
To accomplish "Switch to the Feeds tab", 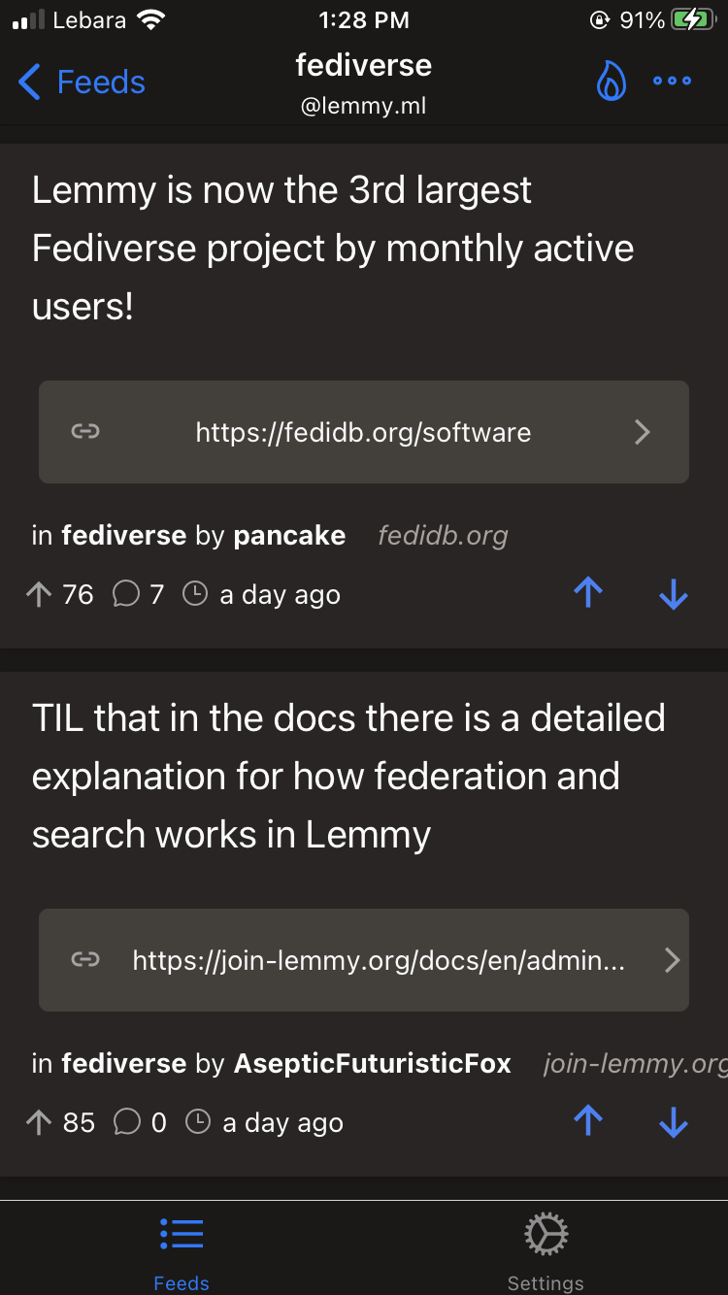I will click(182, 1252).
